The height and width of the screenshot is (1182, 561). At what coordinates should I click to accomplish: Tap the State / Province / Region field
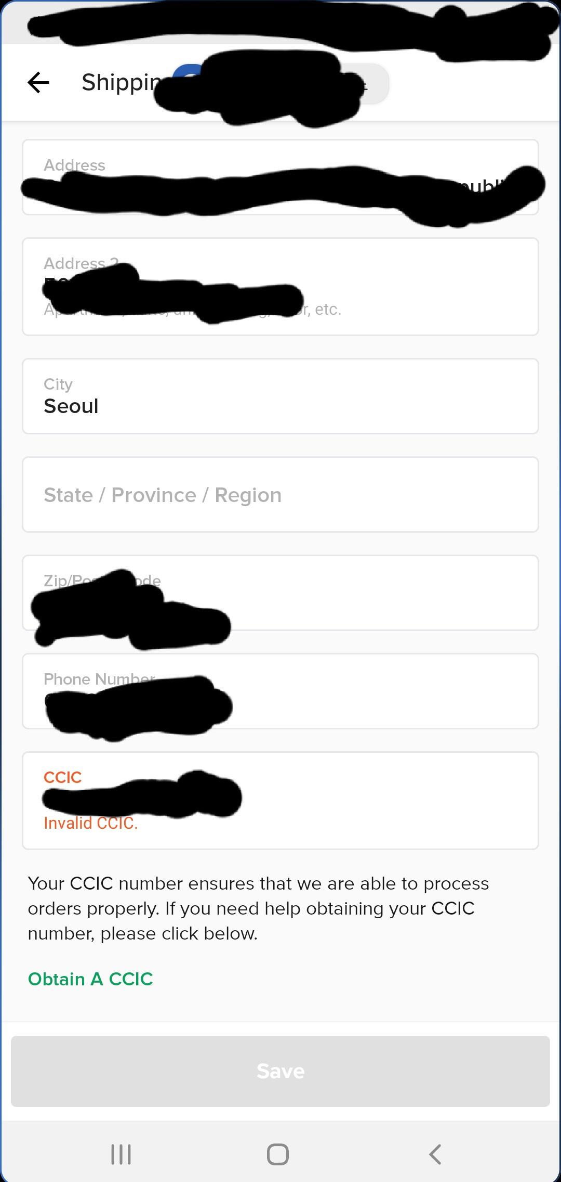(280, 495)
